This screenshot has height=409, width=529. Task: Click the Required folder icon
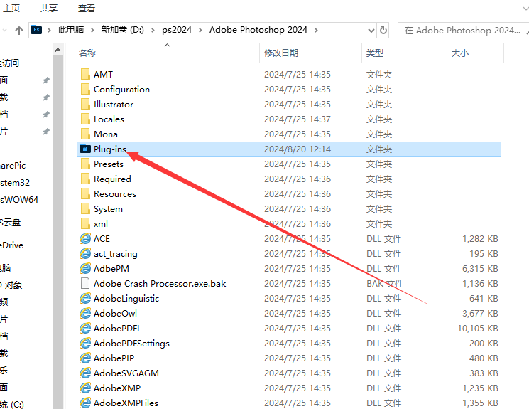coord(85,179)
